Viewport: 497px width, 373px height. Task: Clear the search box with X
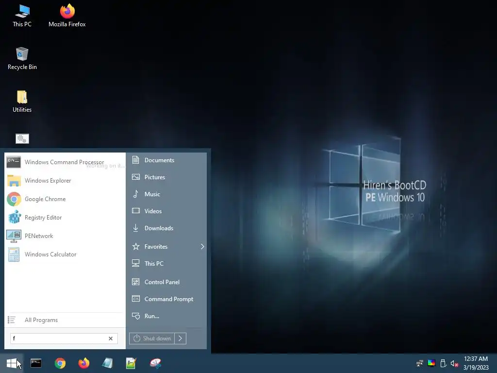111,339
